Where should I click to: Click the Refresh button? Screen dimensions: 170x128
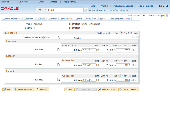(x=42, y=89)
